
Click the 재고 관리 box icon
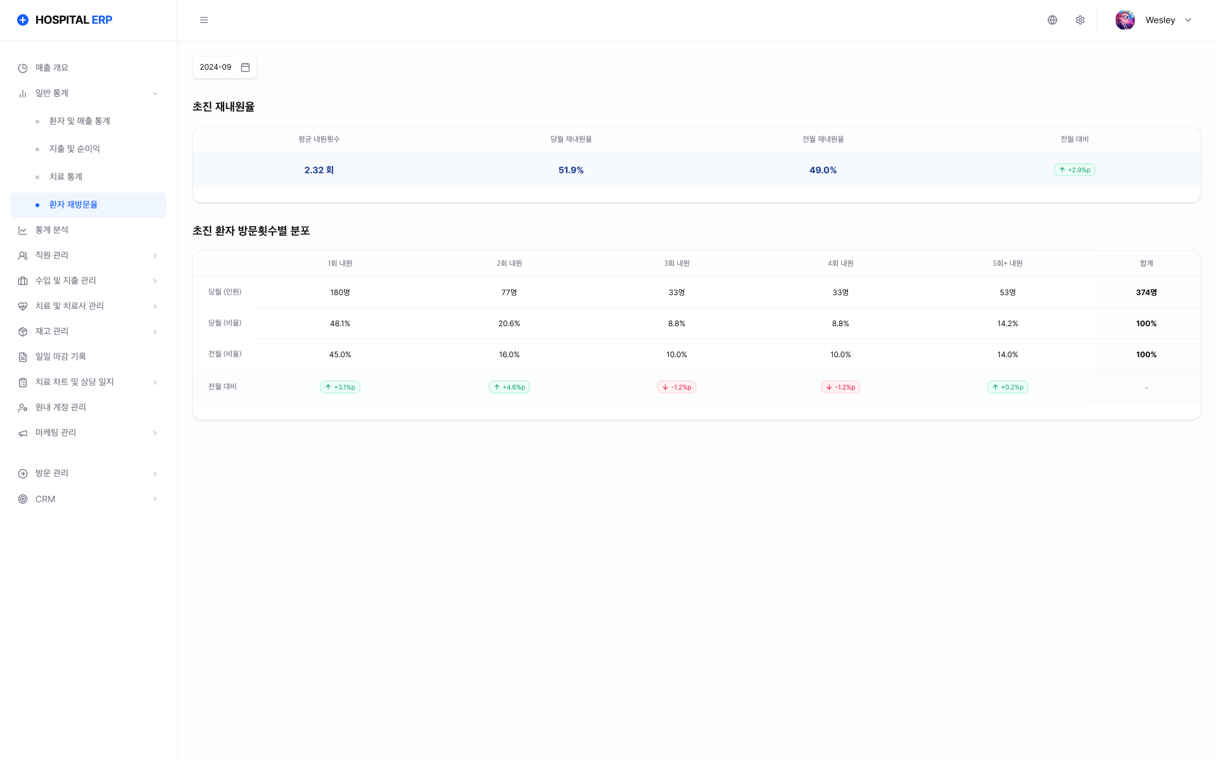(23, 331)
